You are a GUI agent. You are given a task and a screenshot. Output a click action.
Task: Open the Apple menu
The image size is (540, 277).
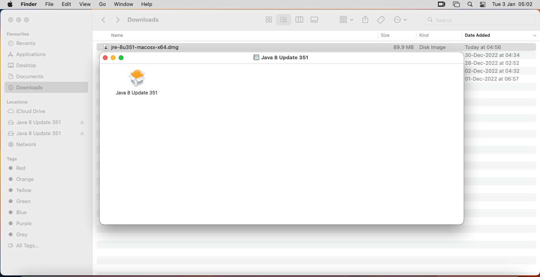click(10, 4)
